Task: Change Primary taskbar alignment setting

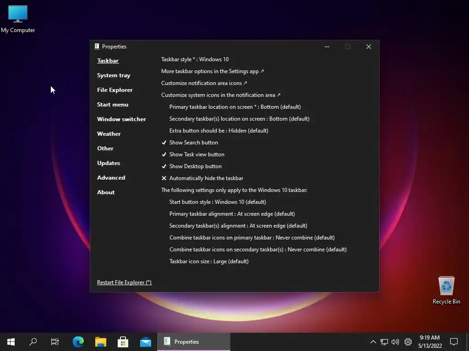Action: 232,214
